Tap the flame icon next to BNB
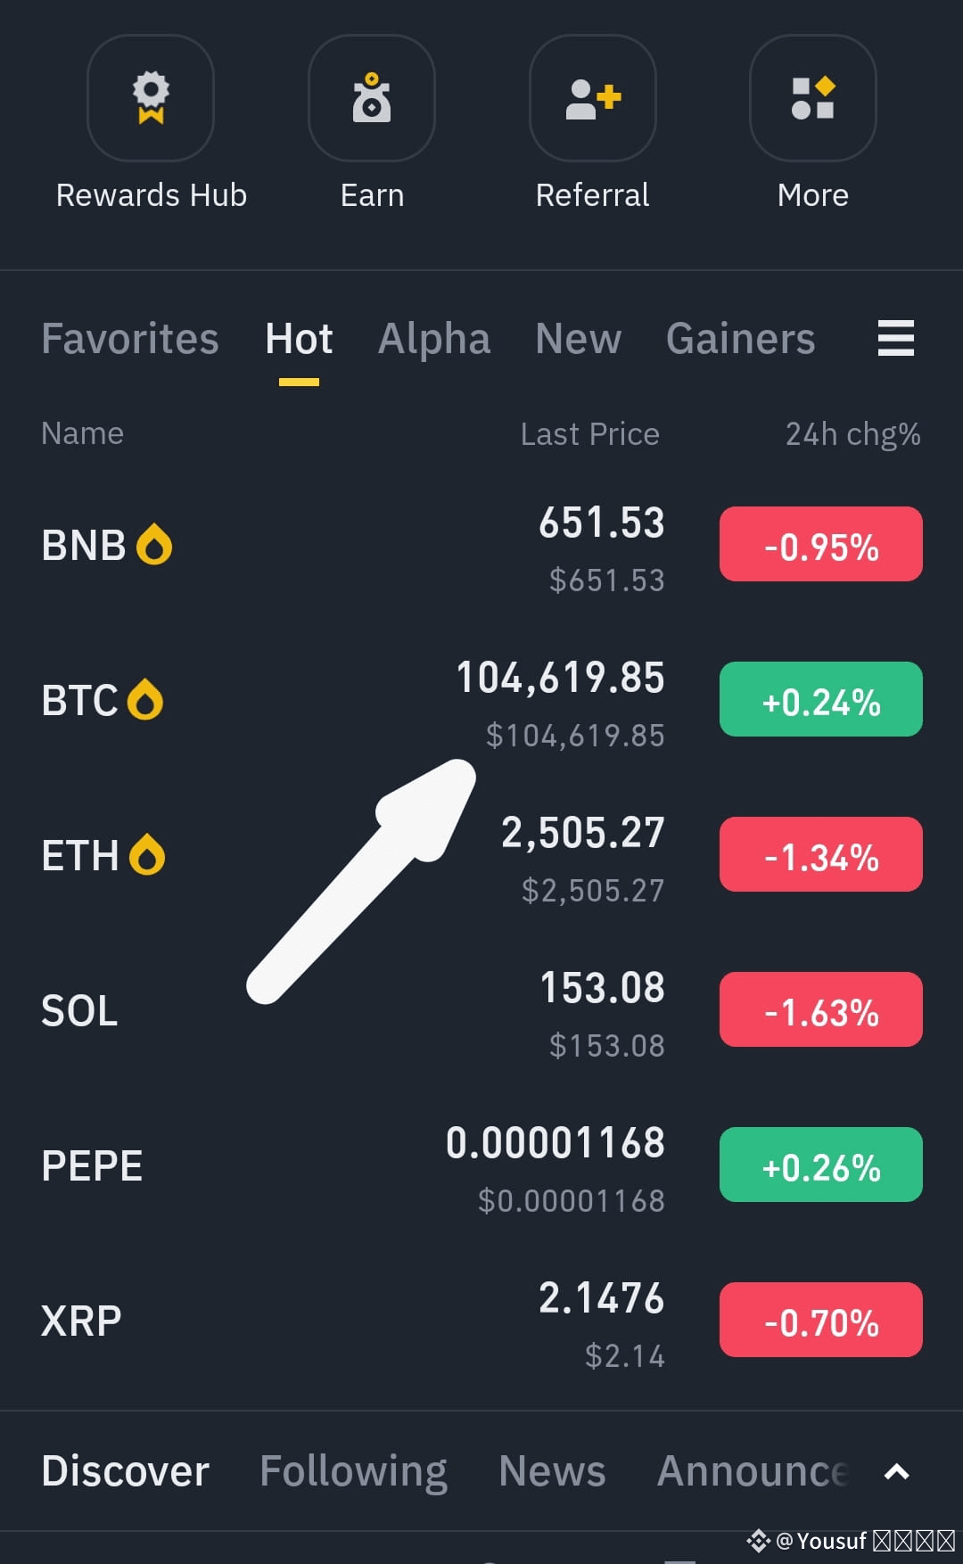963x1564 pixels. [154, 545]
